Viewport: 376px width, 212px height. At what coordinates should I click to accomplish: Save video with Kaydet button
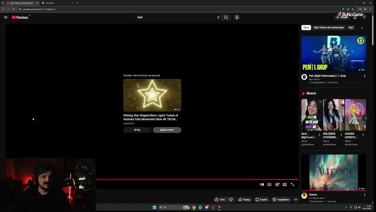tap(261, 200)
